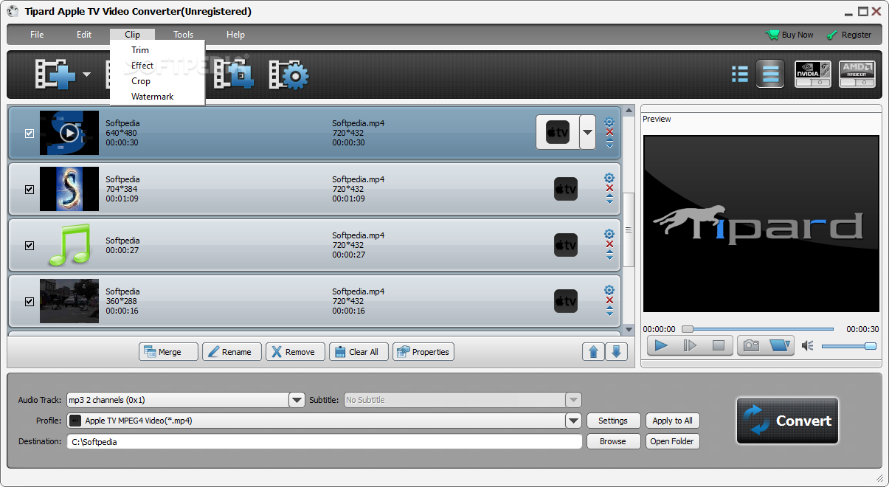Image resolution: width=889 pixels, height=487 pixels.
Task: Click the Remove button
Action: 295,352
